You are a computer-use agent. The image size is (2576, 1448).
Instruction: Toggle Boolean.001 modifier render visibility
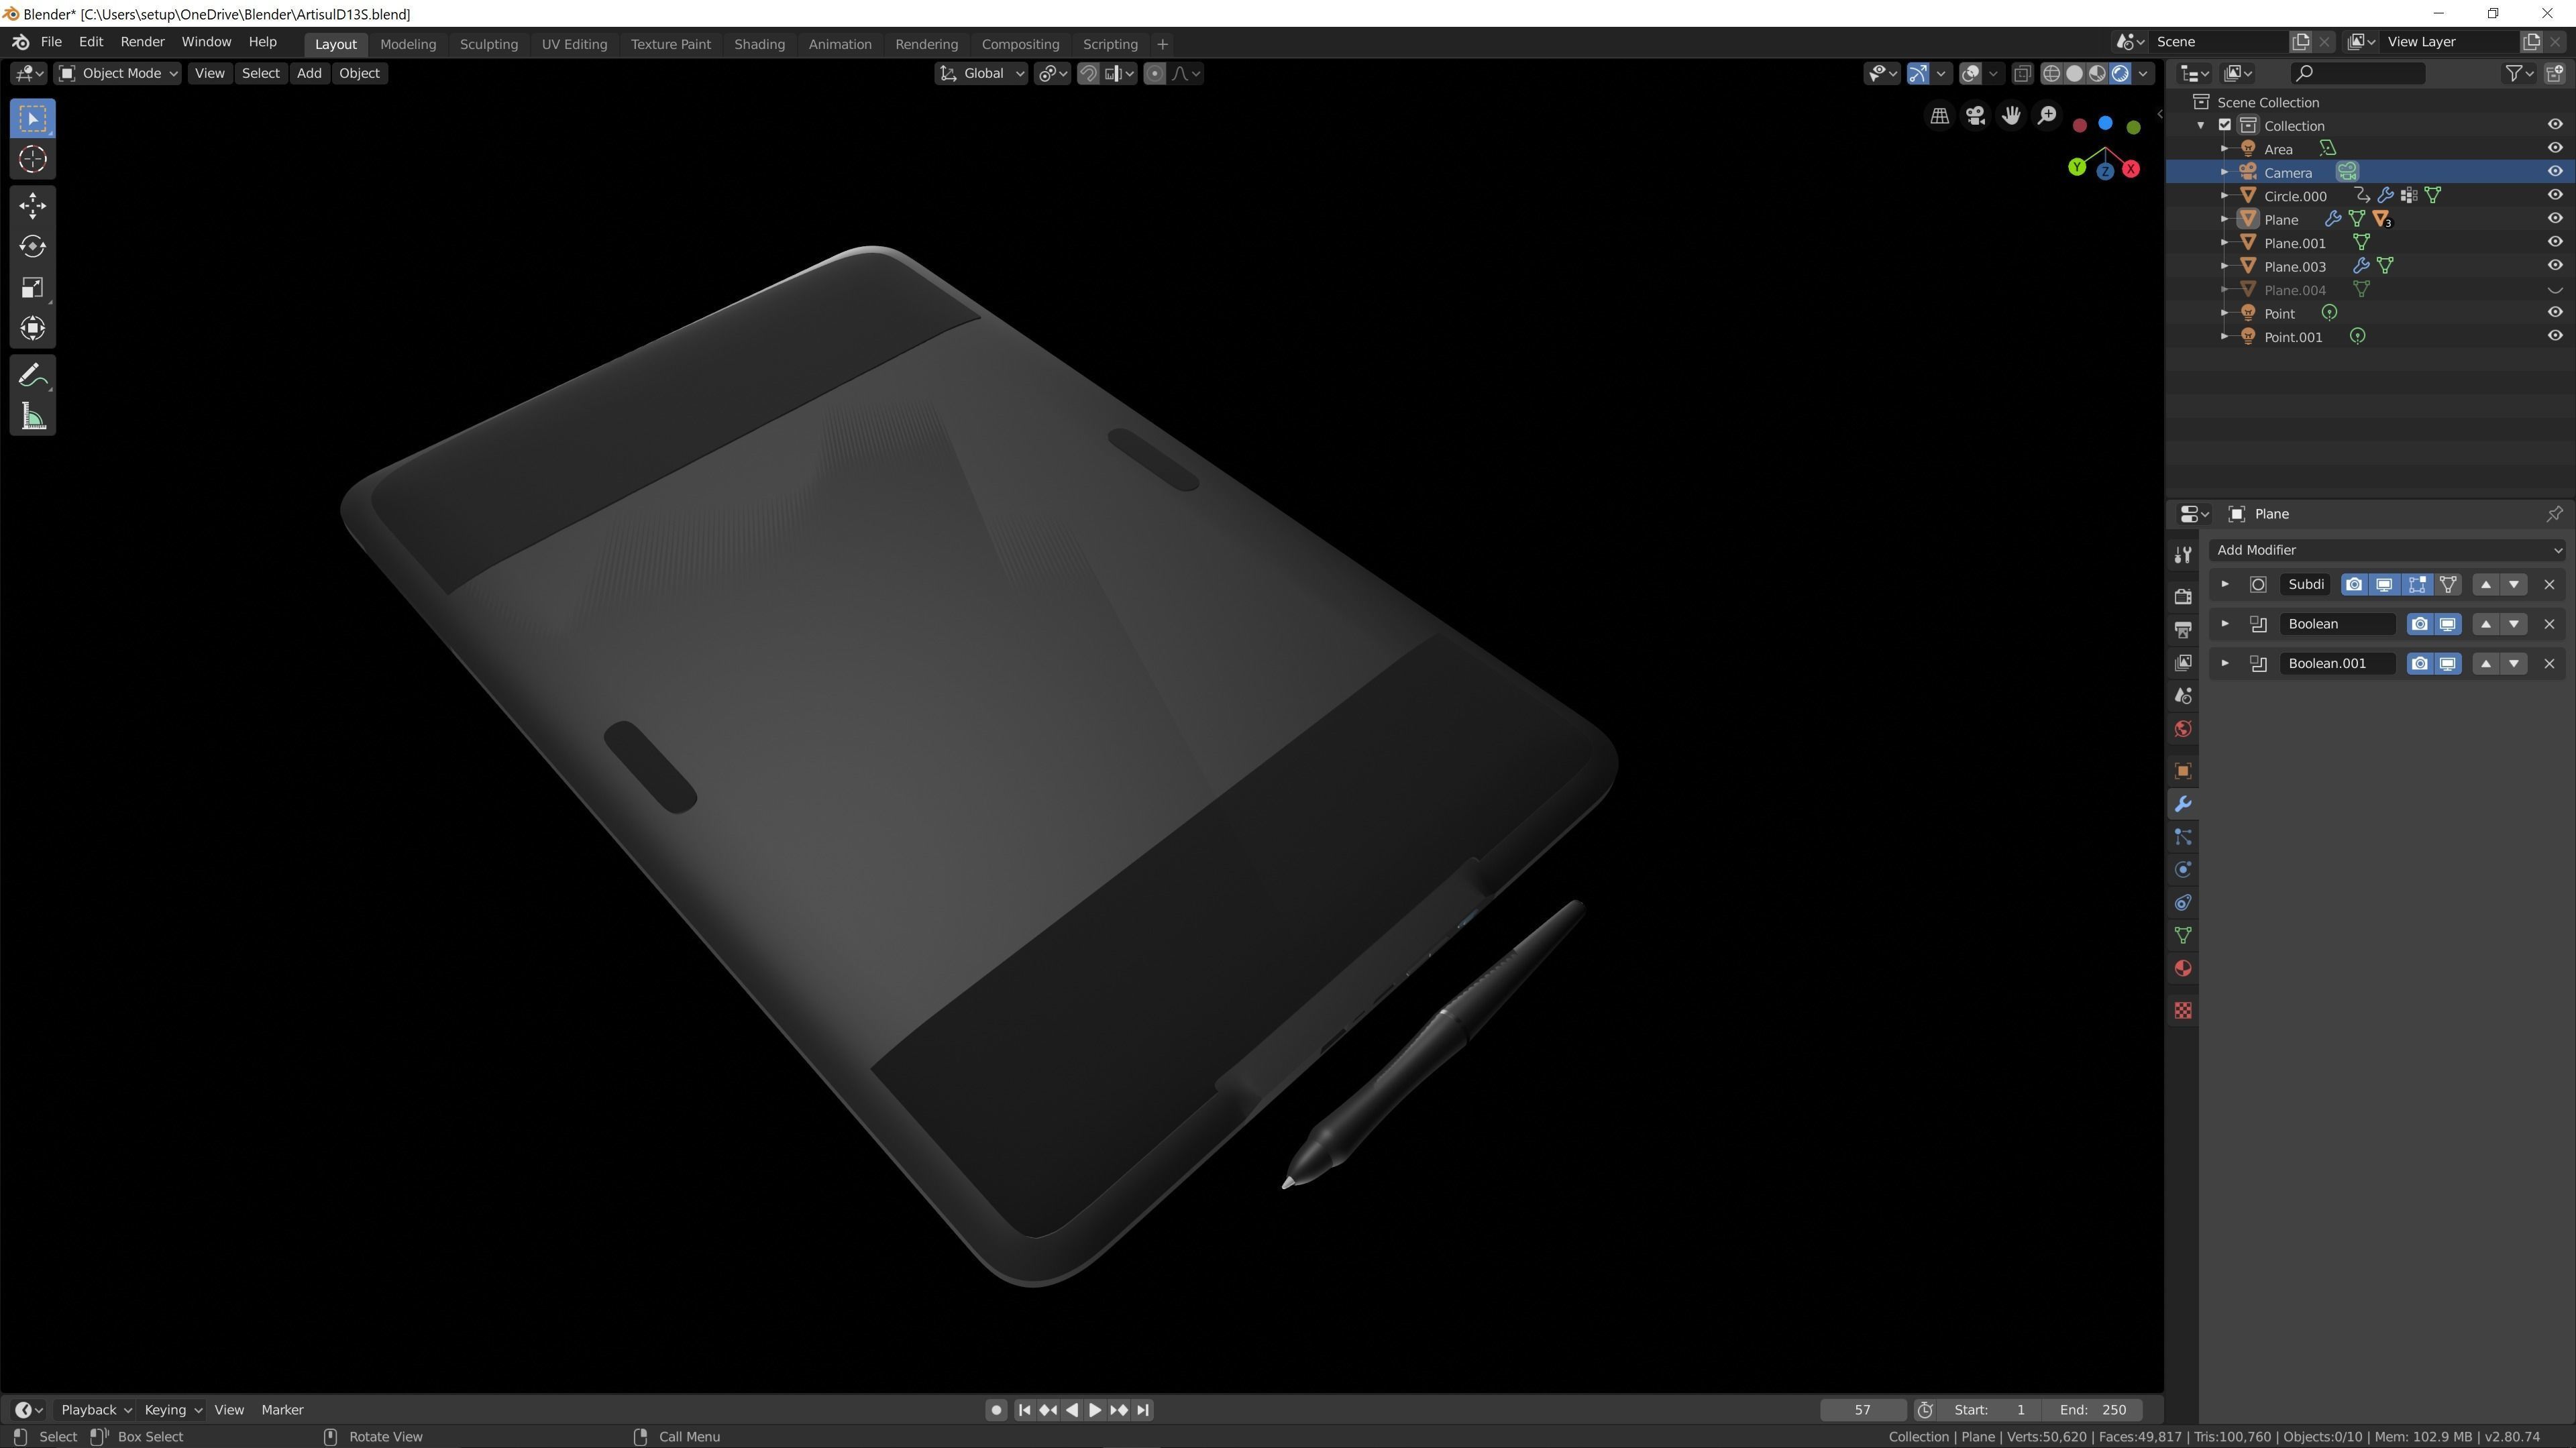tap(2419, 664)
